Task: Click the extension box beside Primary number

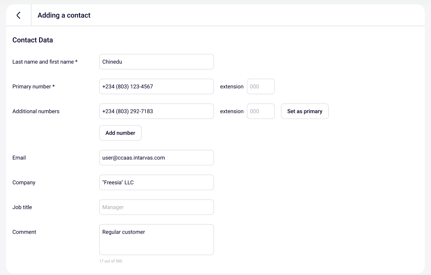Action: tap(260, 87)
